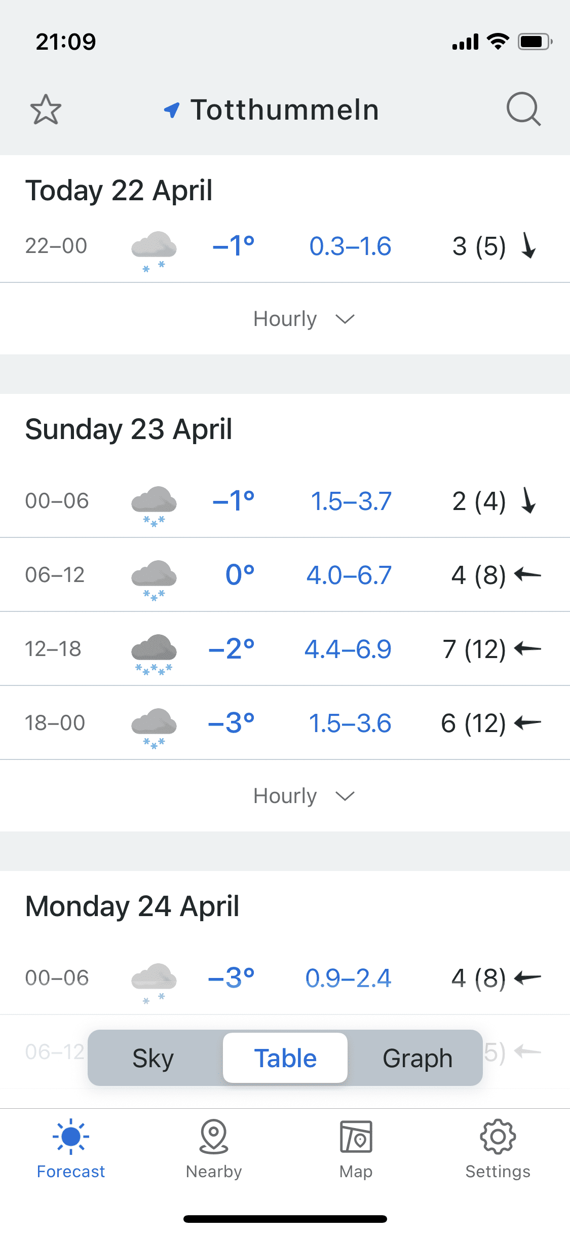Select the Monday 00–06 forecast row
This screenshot has height=1235, width=570.
pyautogui.click(x=285, y=977)
